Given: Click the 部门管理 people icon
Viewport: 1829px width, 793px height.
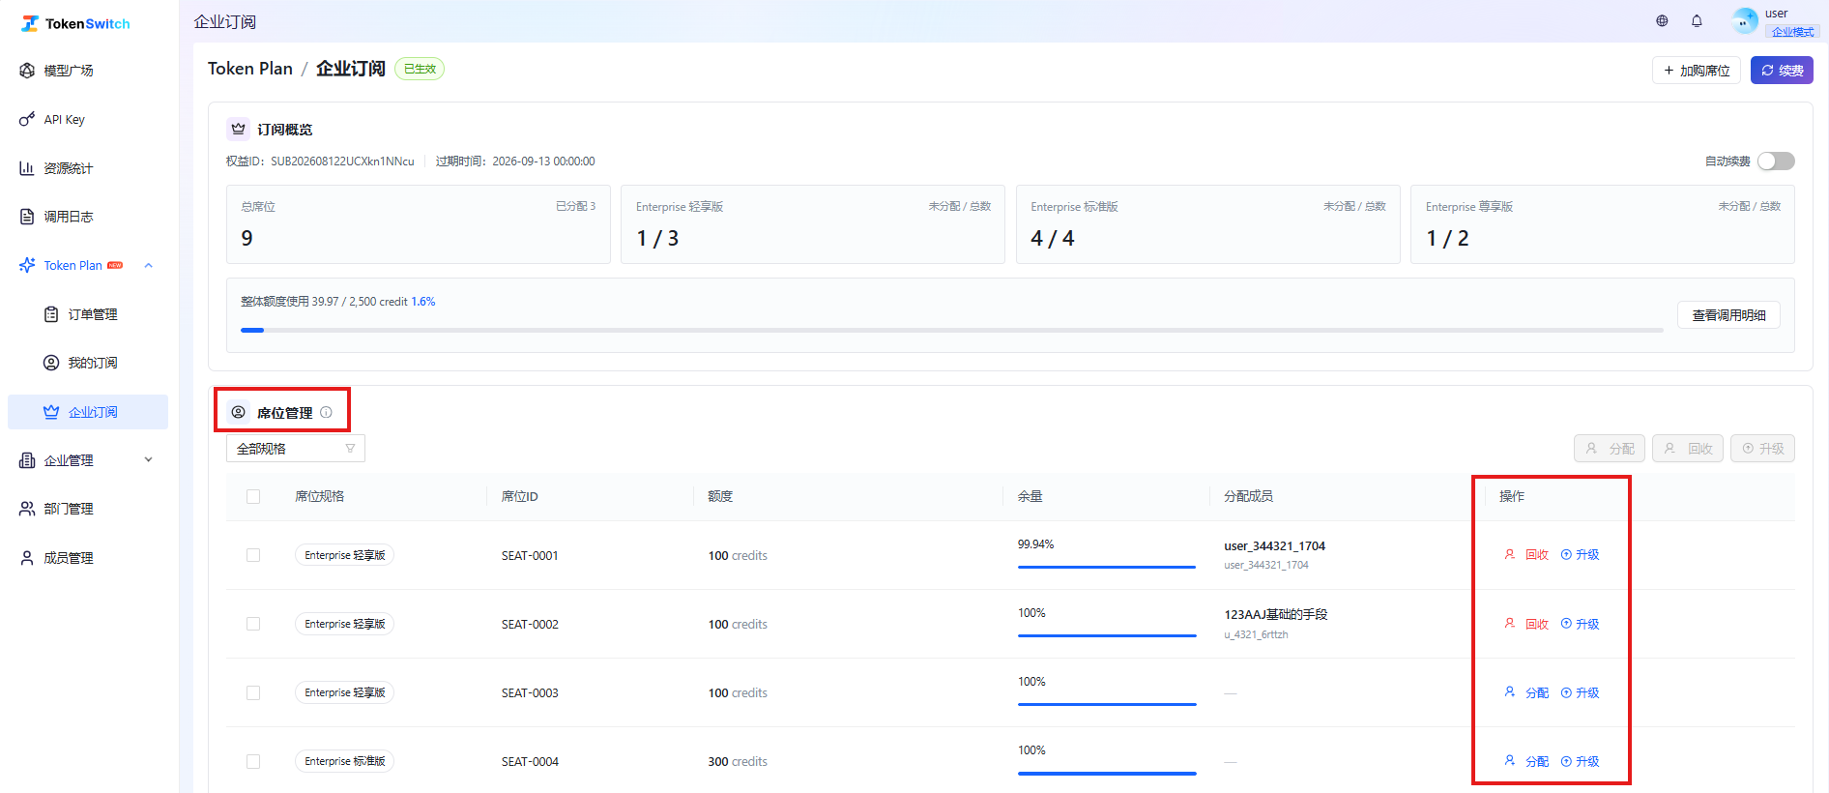Looking at the screenshot, I should pos(27,509).
